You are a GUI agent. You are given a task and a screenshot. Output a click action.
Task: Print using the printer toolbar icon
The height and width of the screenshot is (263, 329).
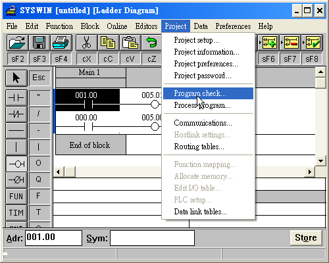click(61, 42)
